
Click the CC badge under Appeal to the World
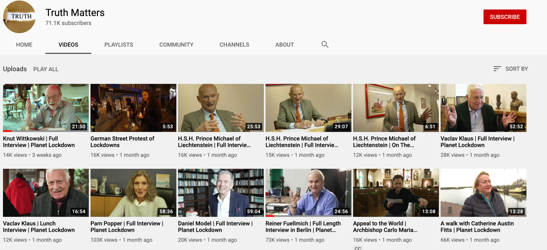click(358, 248)
